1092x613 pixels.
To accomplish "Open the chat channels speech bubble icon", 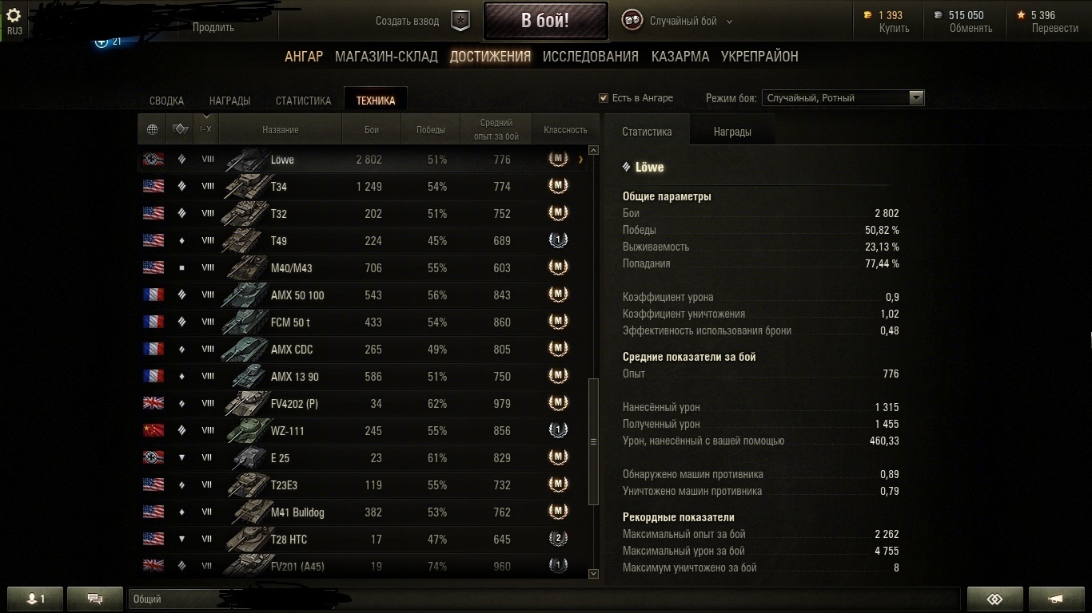I will click(95, 599).
